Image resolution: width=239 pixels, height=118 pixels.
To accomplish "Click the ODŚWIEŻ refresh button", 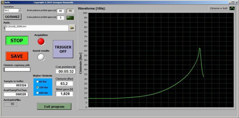I will click(x=12, y=17).
